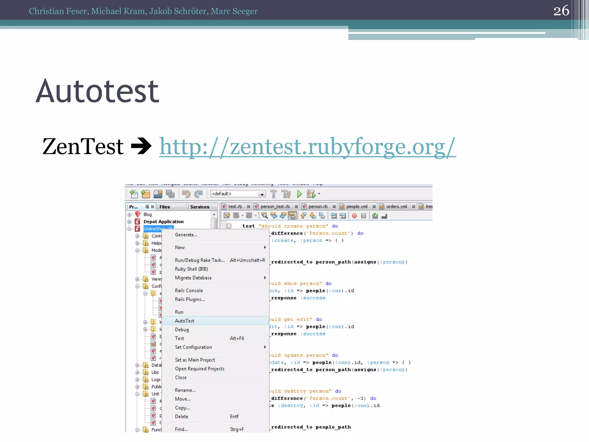Click the Undo arrow icon
The image size is (589, 442).
click(186, 194)
